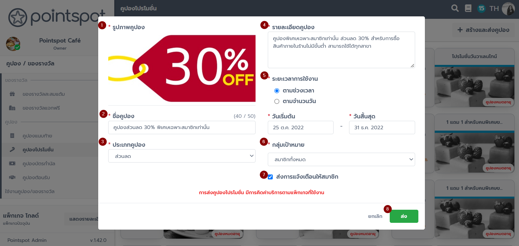Open the user profile avatar menu
519x246 pixels.
click(508, 8)
